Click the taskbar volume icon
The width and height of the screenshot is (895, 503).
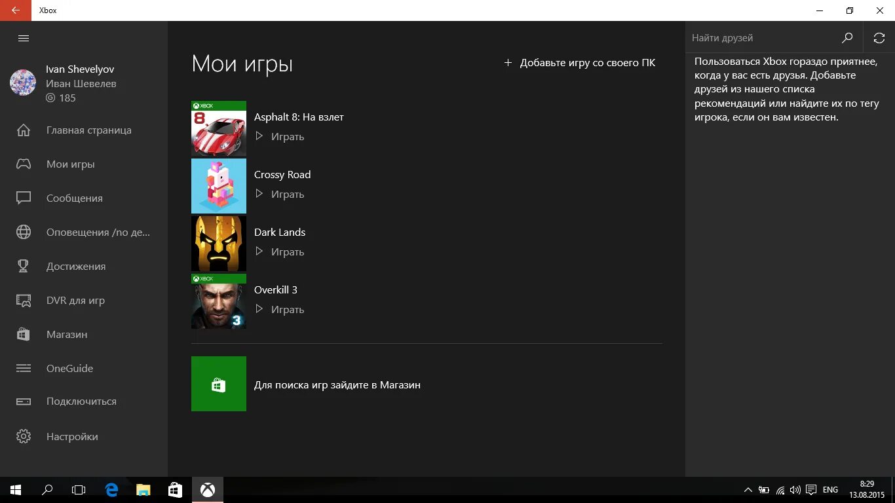795,490
